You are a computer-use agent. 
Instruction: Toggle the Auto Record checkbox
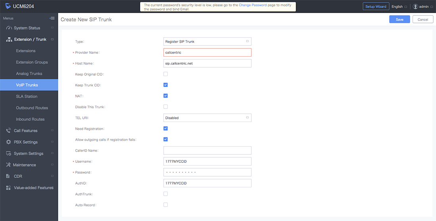(x=166, y=205)
